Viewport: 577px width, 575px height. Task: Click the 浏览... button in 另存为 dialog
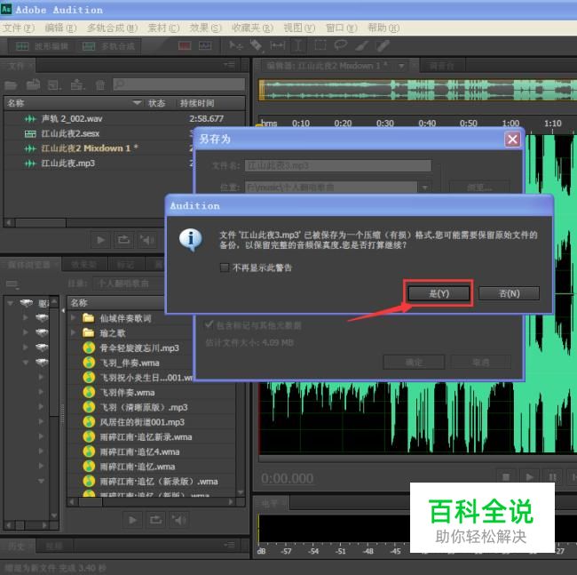pos(479,188)
